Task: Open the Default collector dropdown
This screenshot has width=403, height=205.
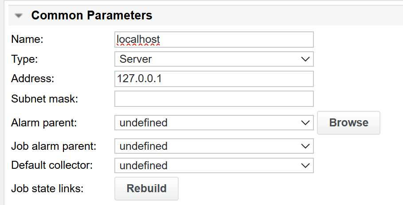Action: [214, 166]
